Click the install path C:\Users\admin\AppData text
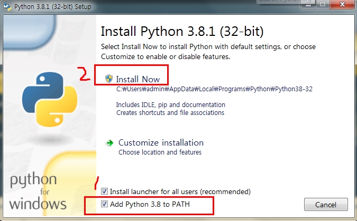The image size is (357, 221). tap(214, 89)
